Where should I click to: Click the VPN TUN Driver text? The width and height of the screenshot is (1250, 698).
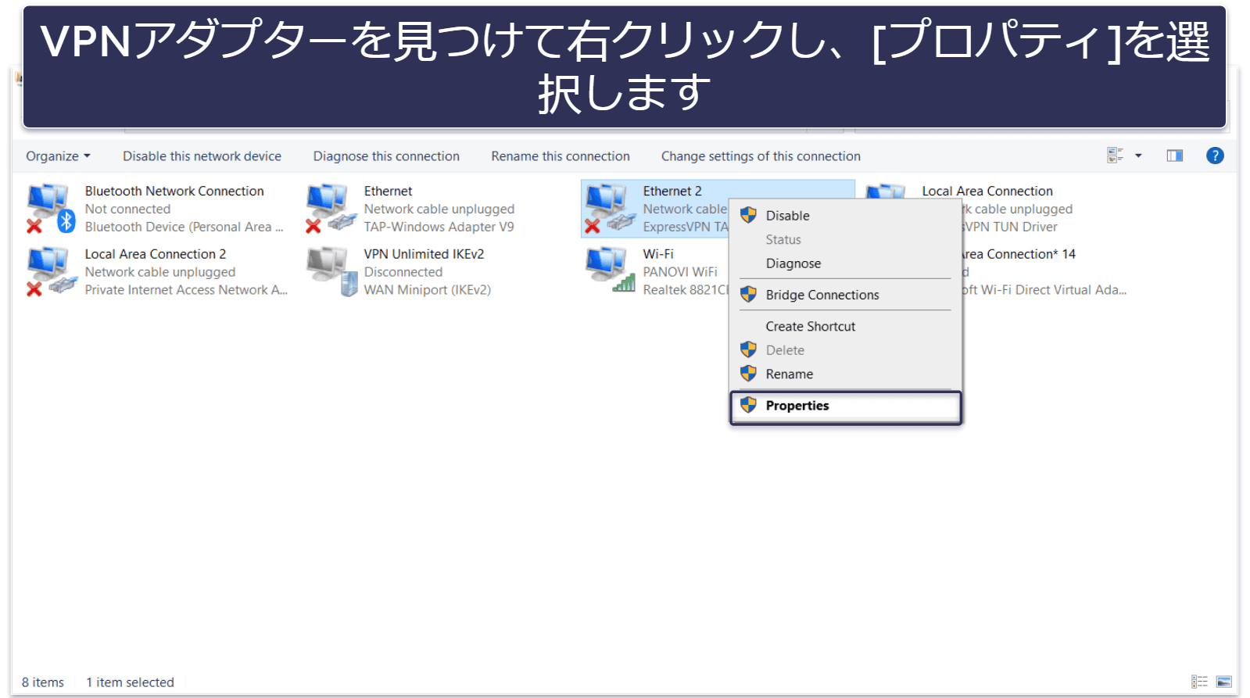tap(1009, 227)
